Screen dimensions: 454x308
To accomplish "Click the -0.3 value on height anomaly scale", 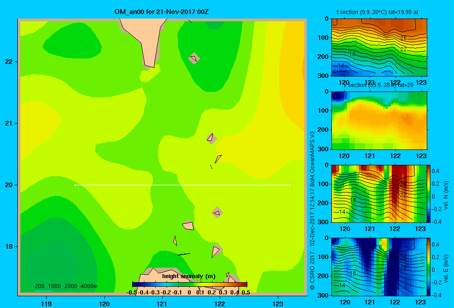I will click(154, 293).
